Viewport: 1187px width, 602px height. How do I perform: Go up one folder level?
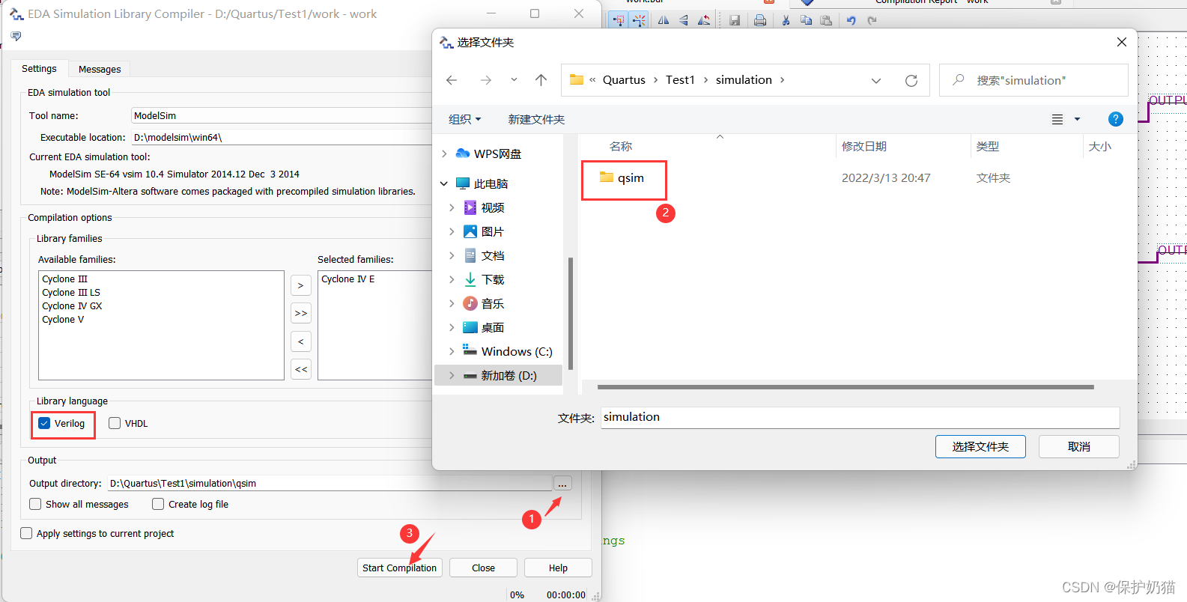541,80
